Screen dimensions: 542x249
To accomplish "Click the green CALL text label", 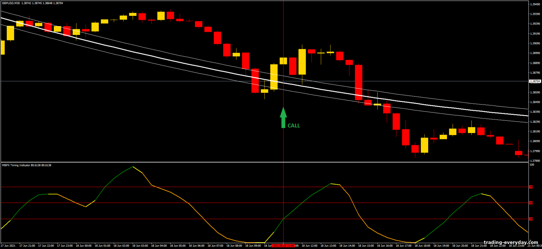I will pyautogui.click(x=293, y=126).
